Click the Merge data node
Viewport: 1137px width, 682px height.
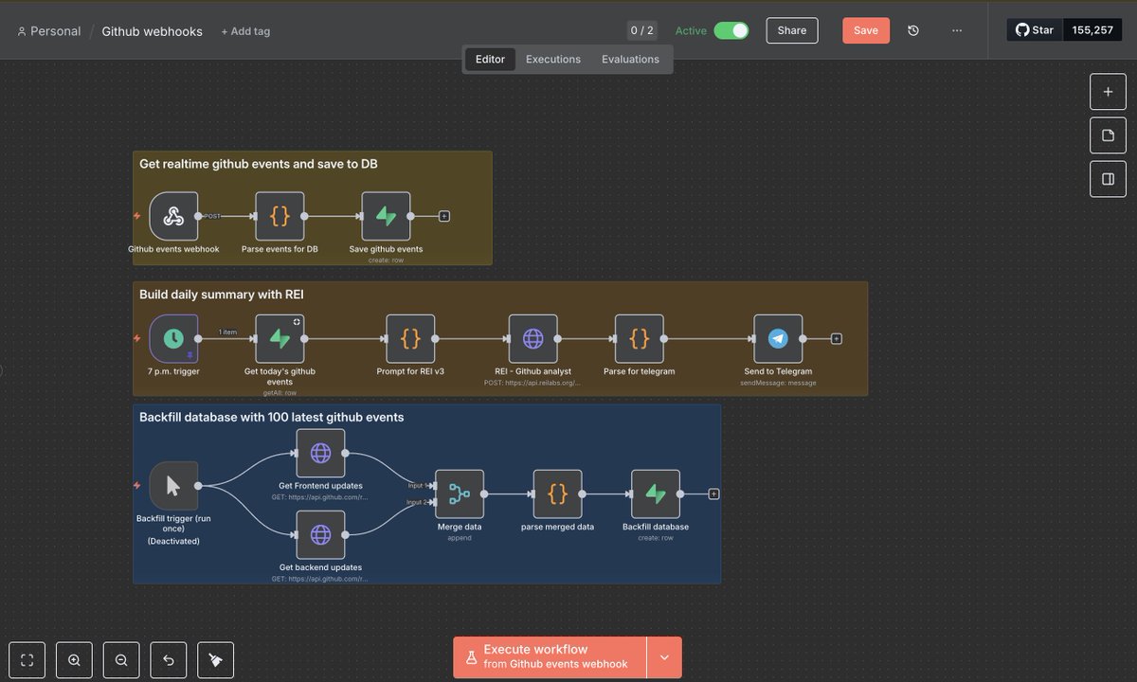(x=460, y=494)
